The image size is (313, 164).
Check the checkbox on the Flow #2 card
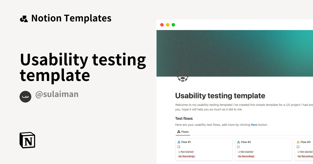pyautogui.click(x=238, y=147)
